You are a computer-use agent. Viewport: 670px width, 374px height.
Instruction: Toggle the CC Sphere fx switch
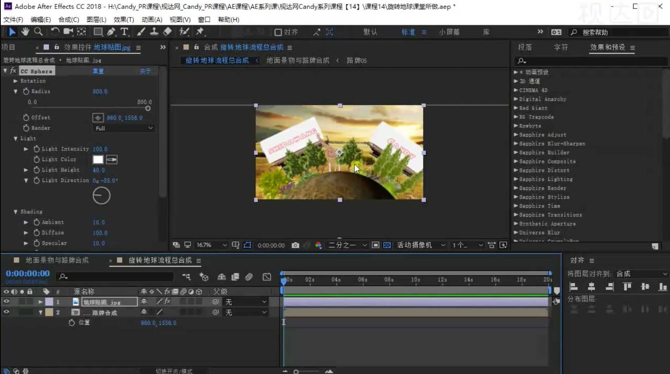(13, 71)
